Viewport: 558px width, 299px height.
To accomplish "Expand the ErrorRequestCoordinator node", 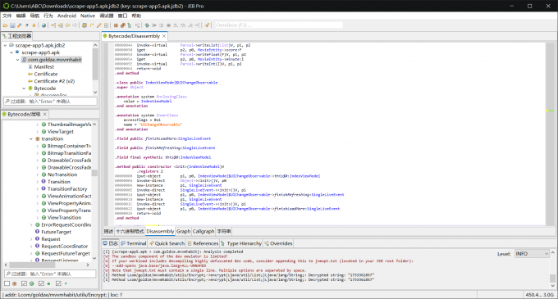I will click(x=31, y=224).
